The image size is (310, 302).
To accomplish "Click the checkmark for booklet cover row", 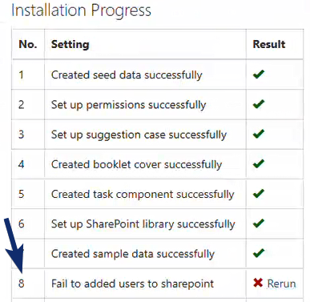I will (x=259, y=163).
